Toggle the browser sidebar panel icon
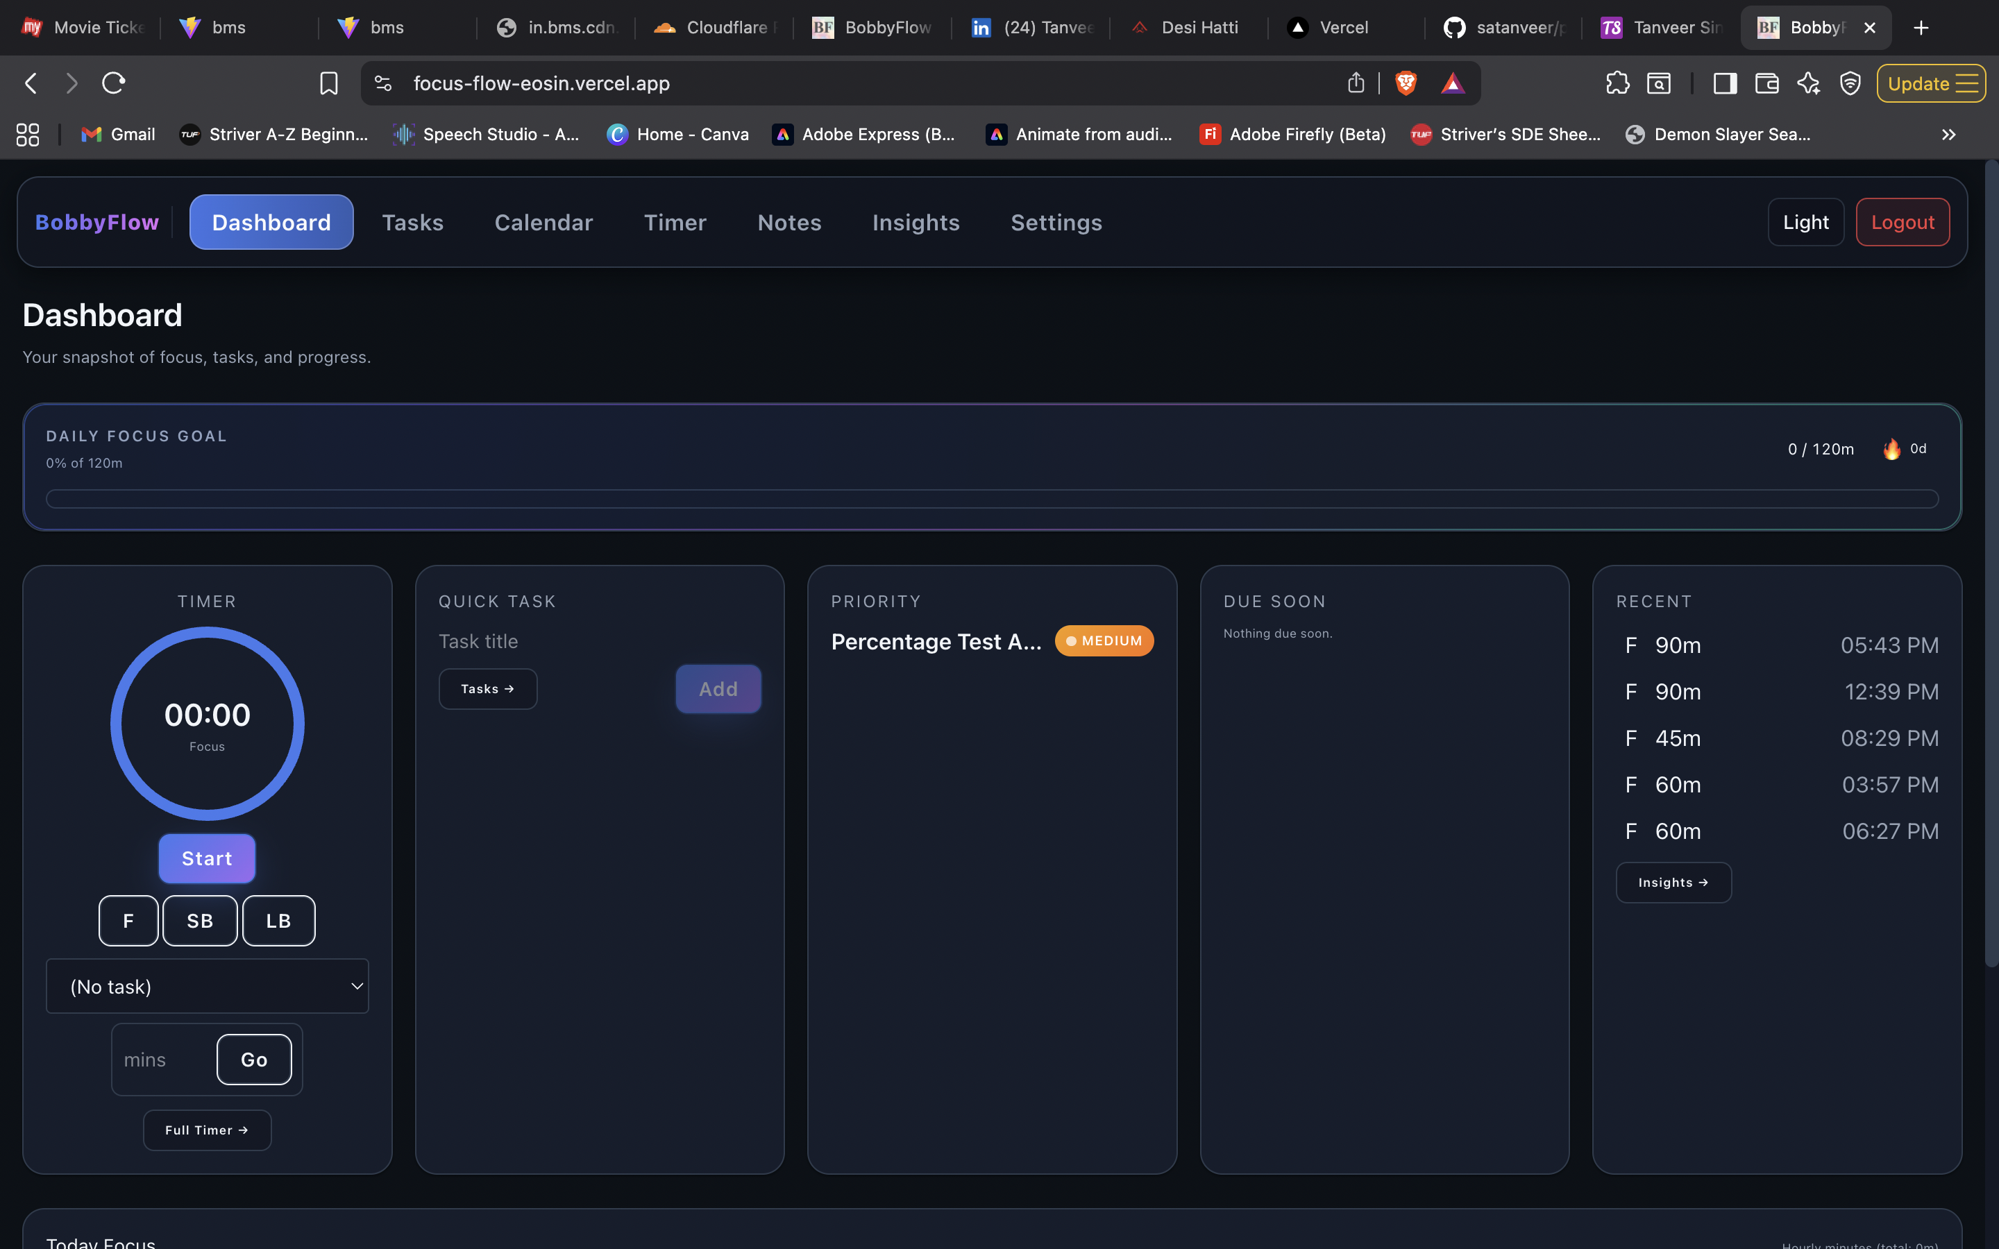Image resolution: width=1999 pixels, height=1249 pixels. pos(1725,83)
